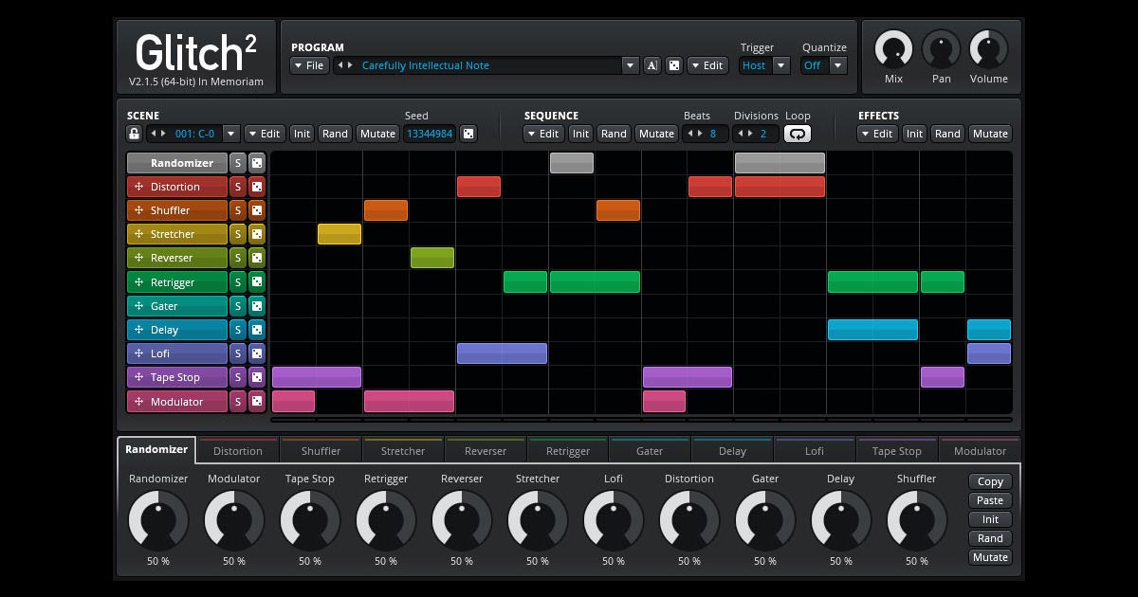Step to the previous/next program arrows
The height and width of the screenshot is (597, 1138).
(x=344, y=65)
